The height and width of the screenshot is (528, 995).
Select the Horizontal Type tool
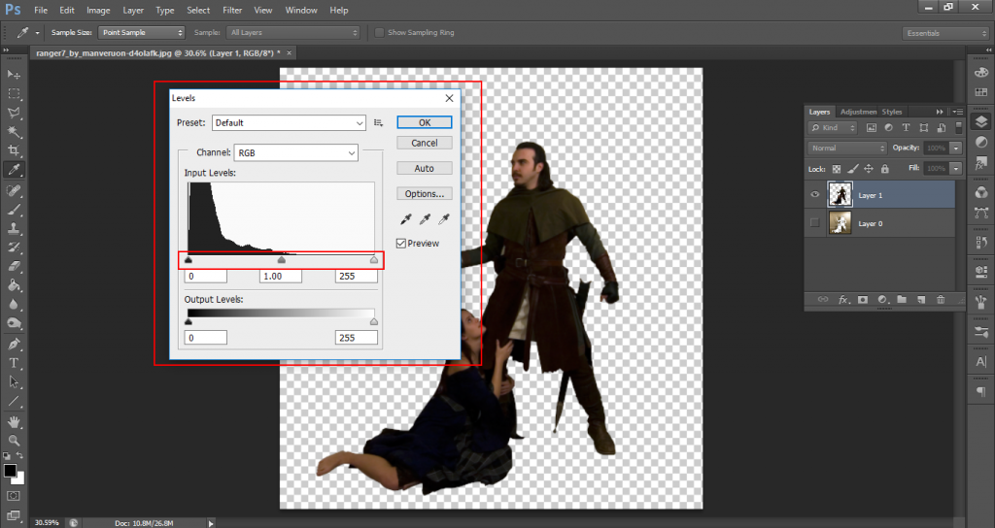(14, 363)
